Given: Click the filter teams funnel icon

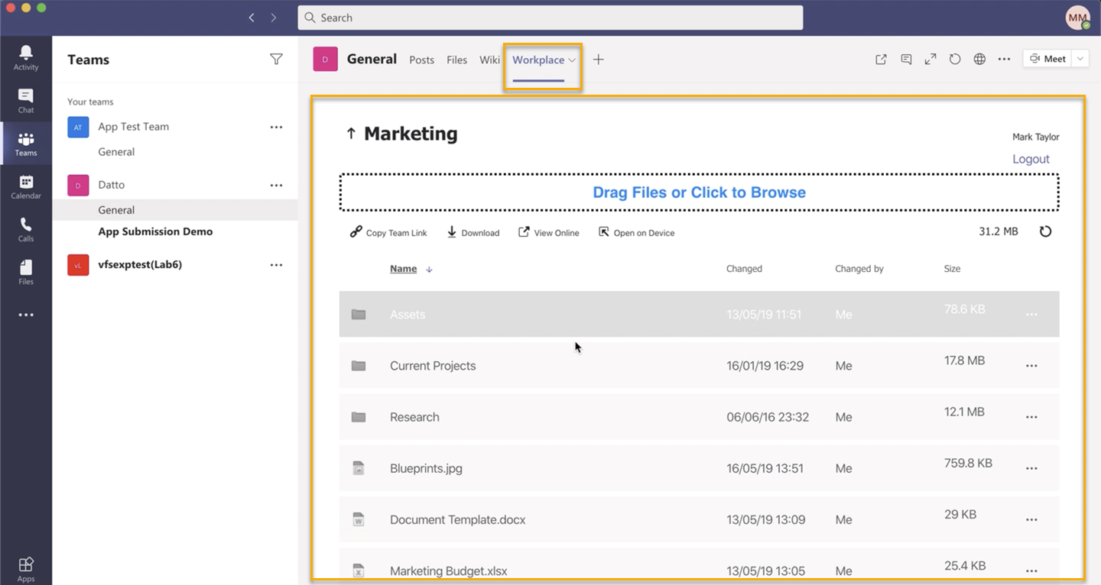Looking at the screenshot, I should 276,60.
